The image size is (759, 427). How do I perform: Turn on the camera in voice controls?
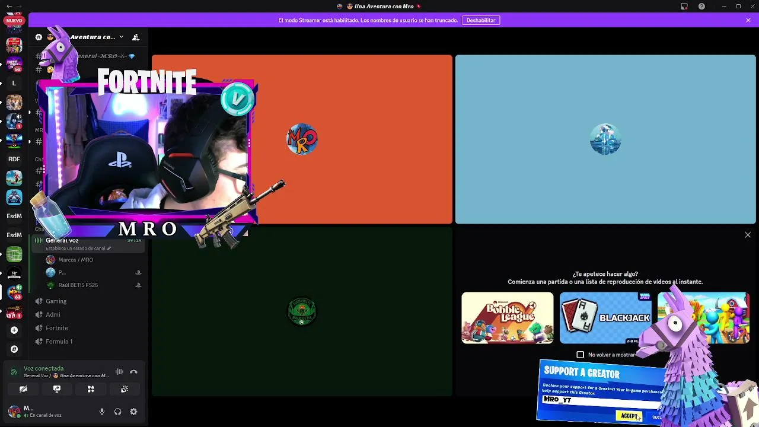pyautogui.click(x=23, y=389)
